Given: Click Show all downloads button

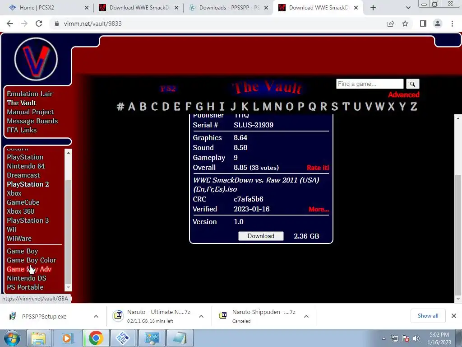Looking at the screenshot, I should click(428, 316).
